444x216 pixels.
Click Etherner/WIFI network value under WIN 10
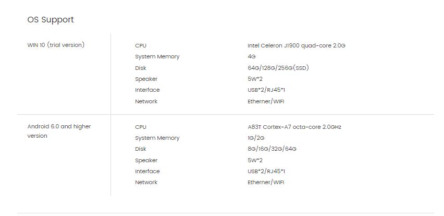click(x=266, y=102)
